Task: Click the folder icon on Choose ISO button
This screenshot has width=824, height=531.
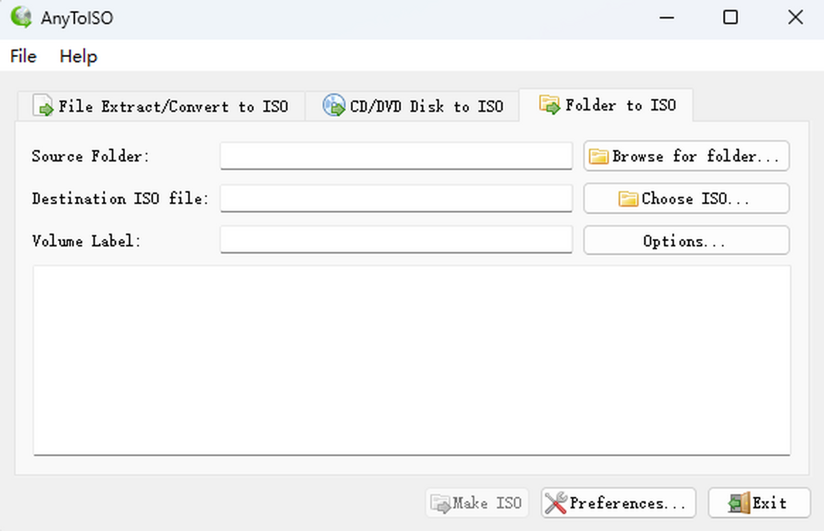Action: (628, 199)
